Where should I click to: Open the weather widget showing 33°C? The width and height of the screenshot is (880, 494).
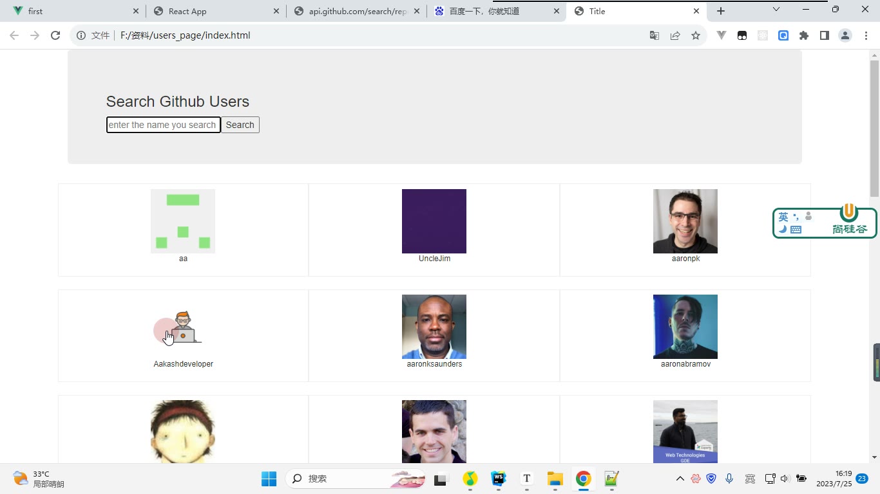[39, 479]
